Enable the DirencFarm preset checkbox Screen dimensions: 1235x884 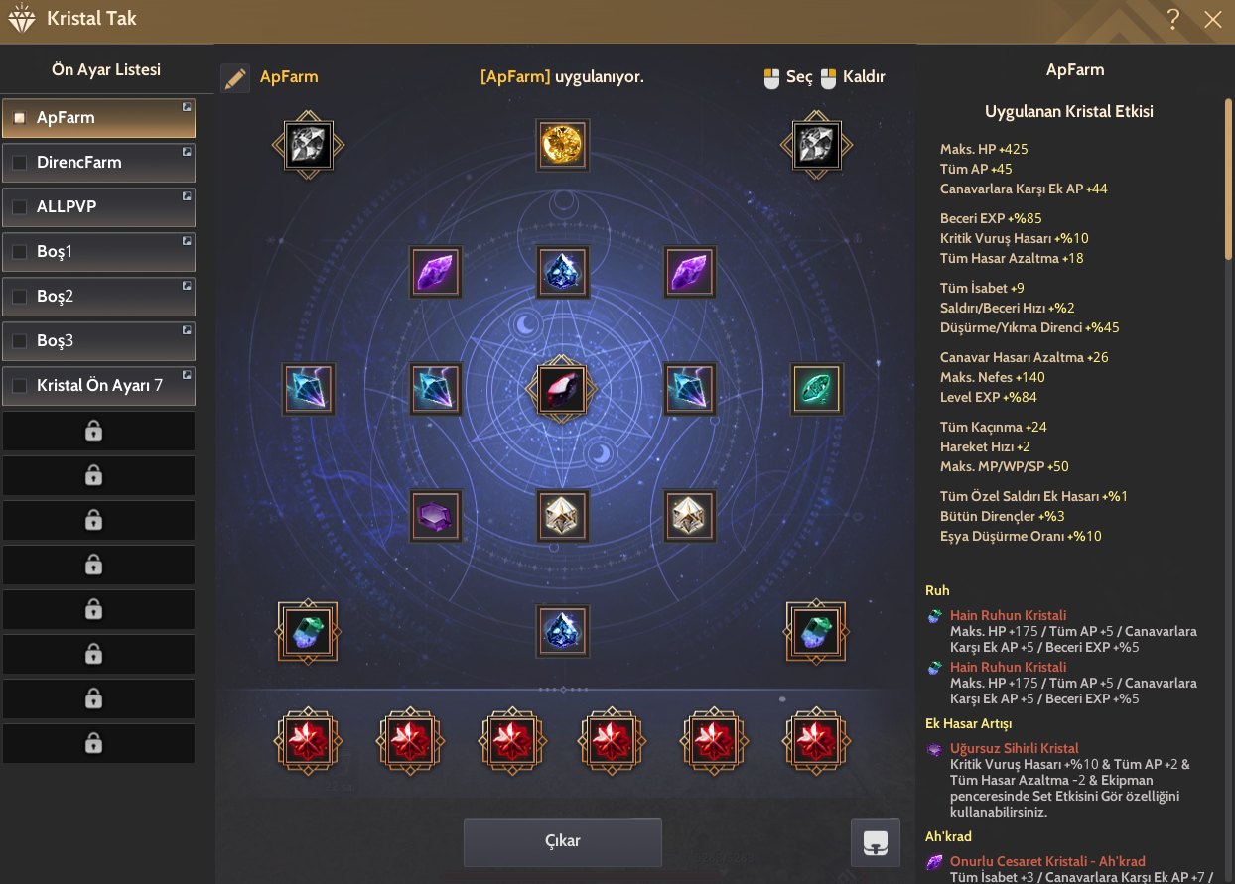[19, 163]
